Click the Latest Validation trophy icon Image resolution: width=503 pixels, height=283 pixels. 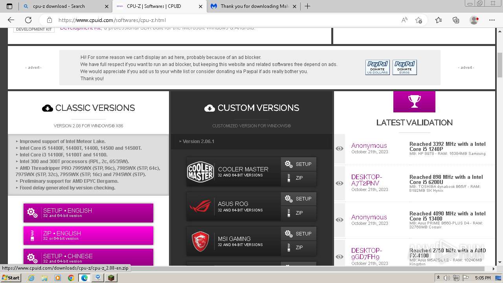point(414,102)
